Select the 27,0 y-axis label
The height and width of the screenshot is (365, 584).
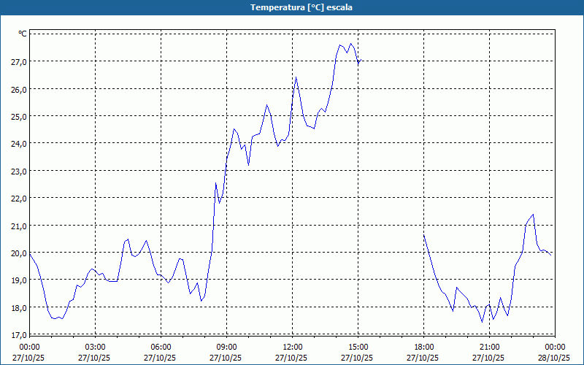click(x=19, y=62)
